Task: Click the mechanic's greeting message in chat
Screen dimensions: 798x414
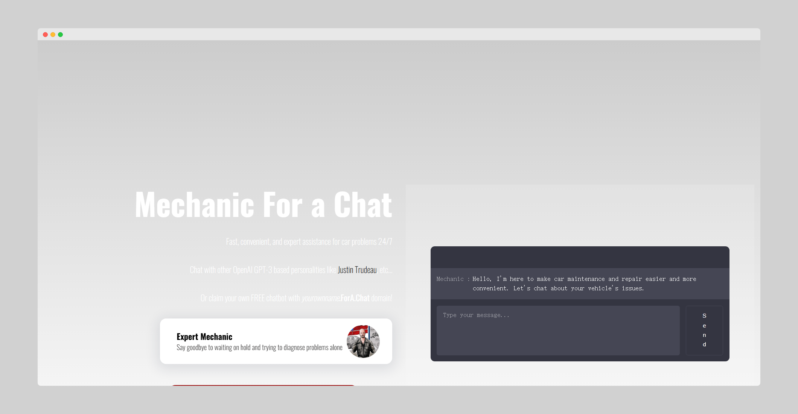Action: 585,284
